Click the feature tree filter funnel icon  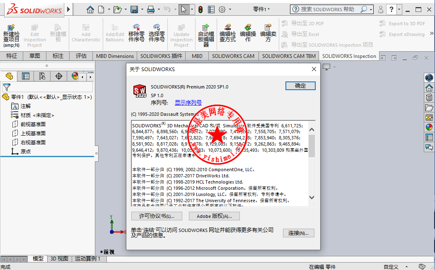tap(7, 88)
